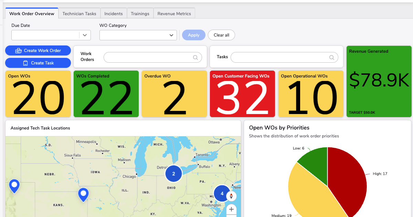Open the Overdue WO tile showing 2

(x=174, y=94)
